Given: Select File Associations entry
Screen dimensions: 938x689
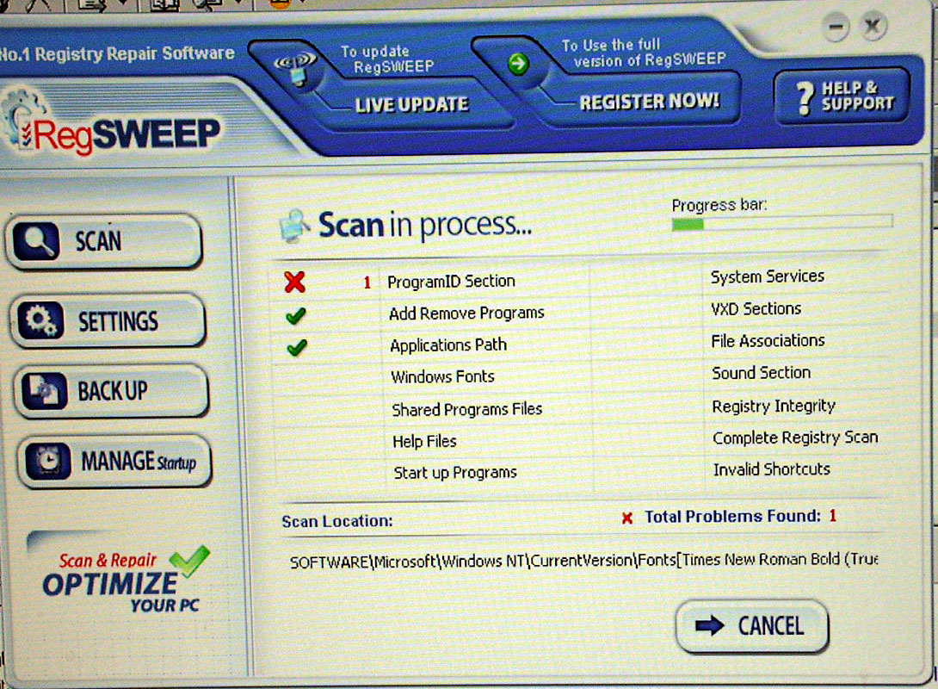Looking at the screenshot, I should click(768, 341).
